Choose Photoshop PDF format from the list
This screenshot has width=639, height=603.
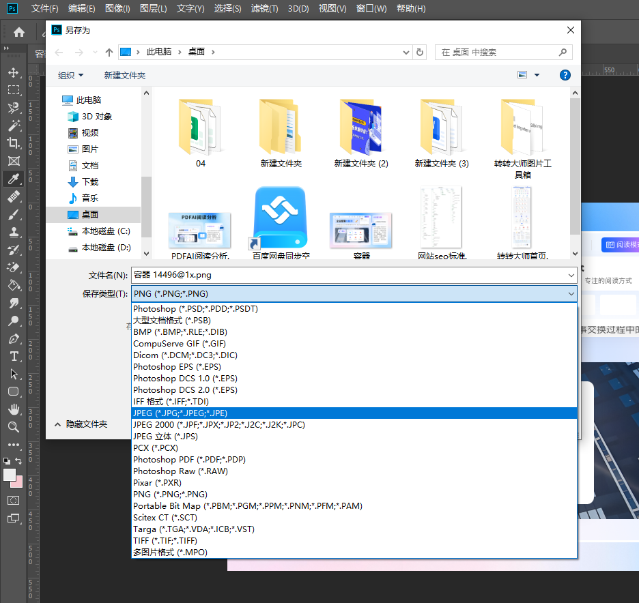click(190, 459)
